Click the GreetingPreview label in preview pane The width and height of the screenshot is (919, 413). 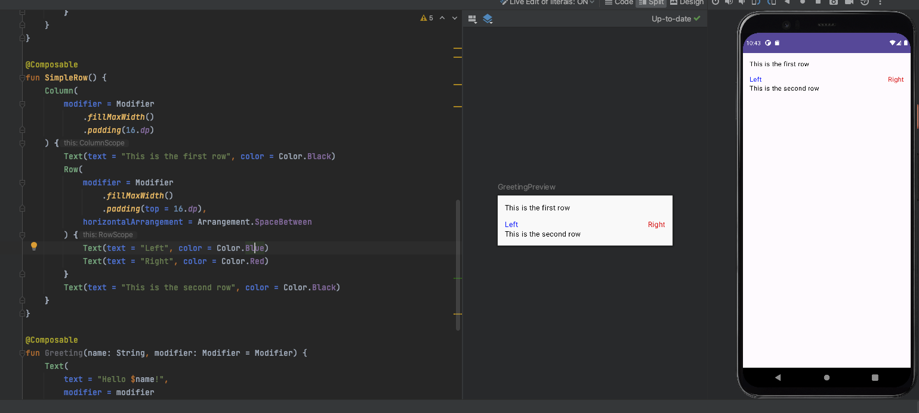[x=526, y=187]
